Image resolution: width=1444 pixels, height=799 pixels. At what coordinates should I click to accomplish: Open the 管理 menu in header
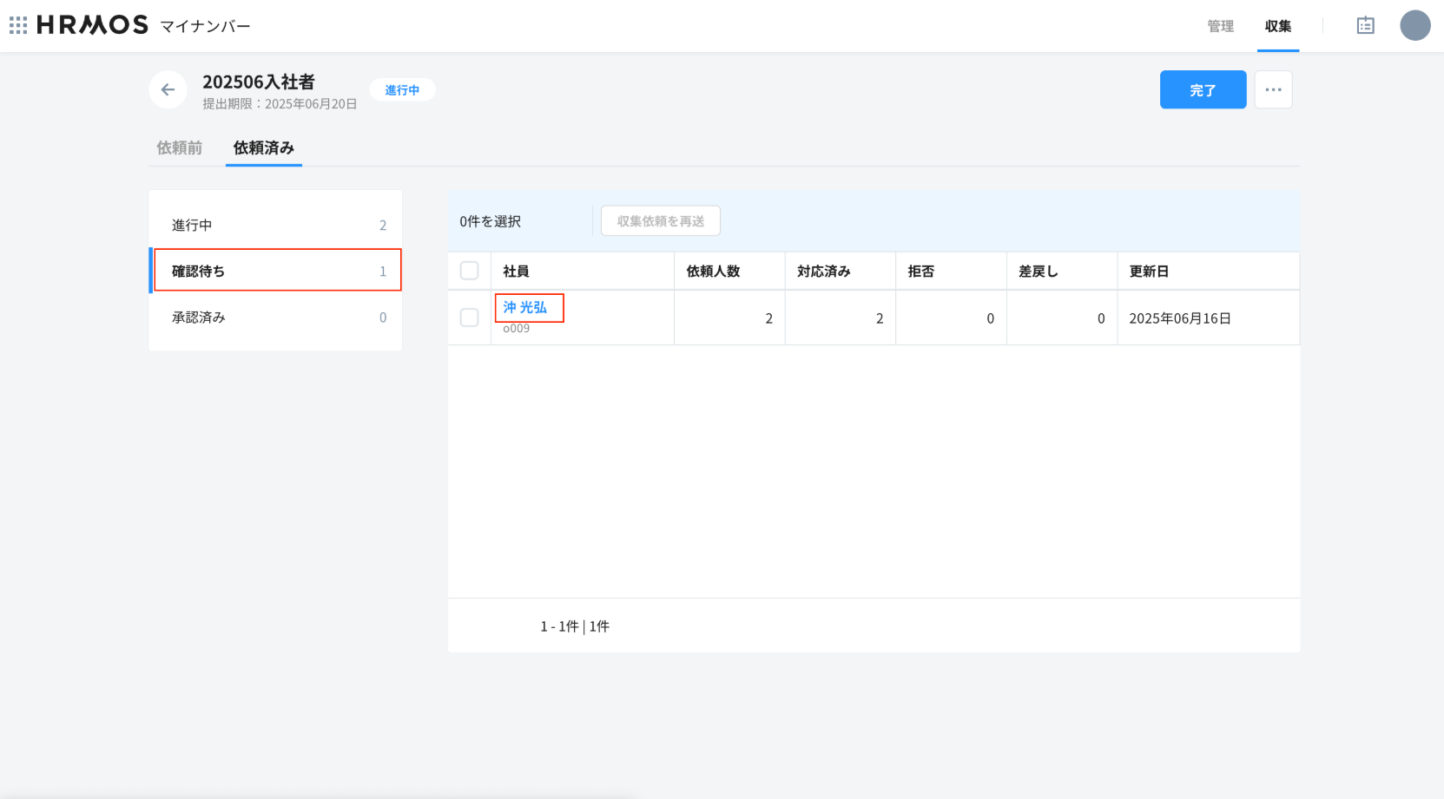1220,26
